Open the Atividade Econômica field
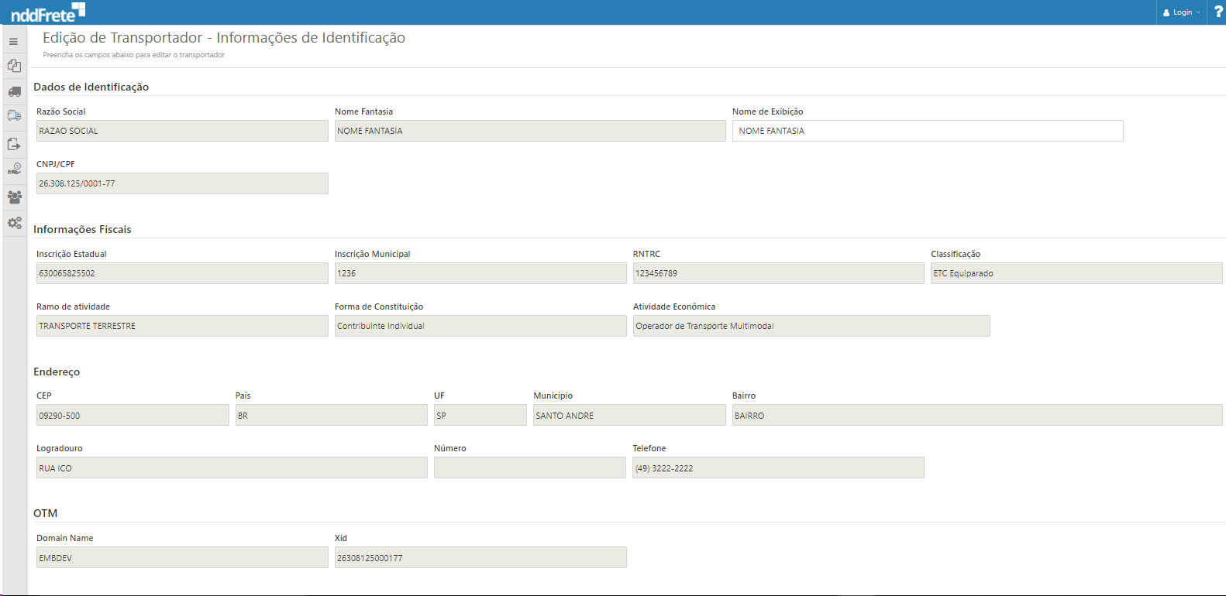 coord(811,326)
